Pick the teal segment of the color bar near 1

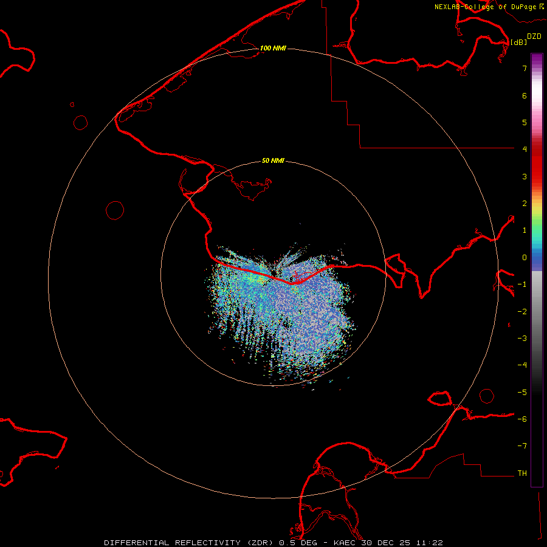pyautogui.click(x=537, y=235)
